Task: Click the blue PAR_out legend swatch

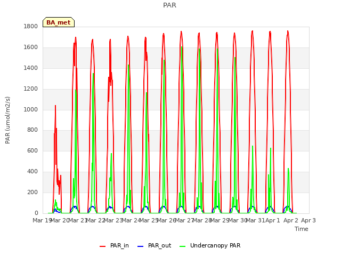Action: coord(141,246)
